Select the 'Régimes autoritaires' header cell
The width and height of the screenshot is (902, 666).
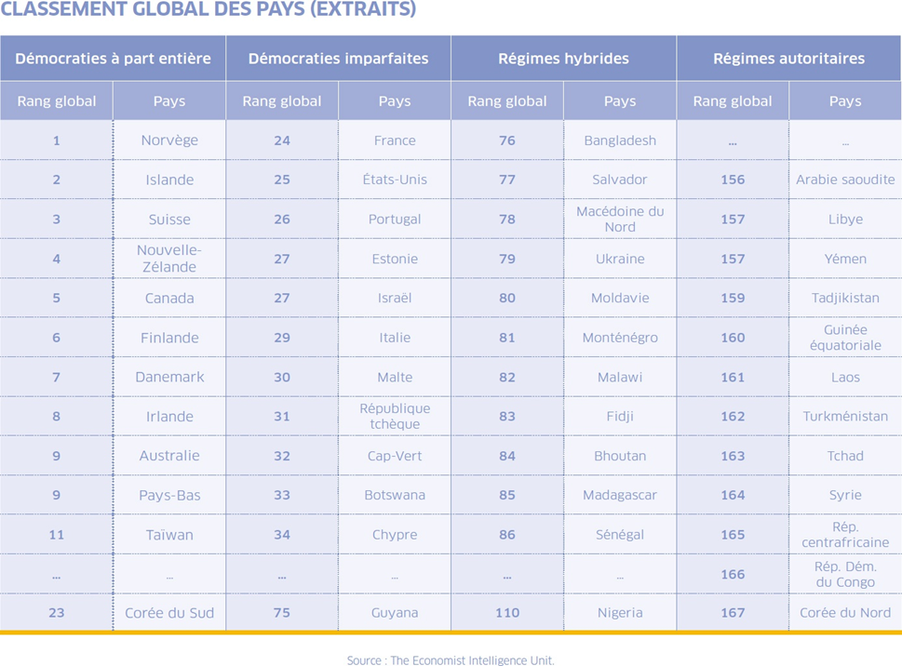(788, 59)
